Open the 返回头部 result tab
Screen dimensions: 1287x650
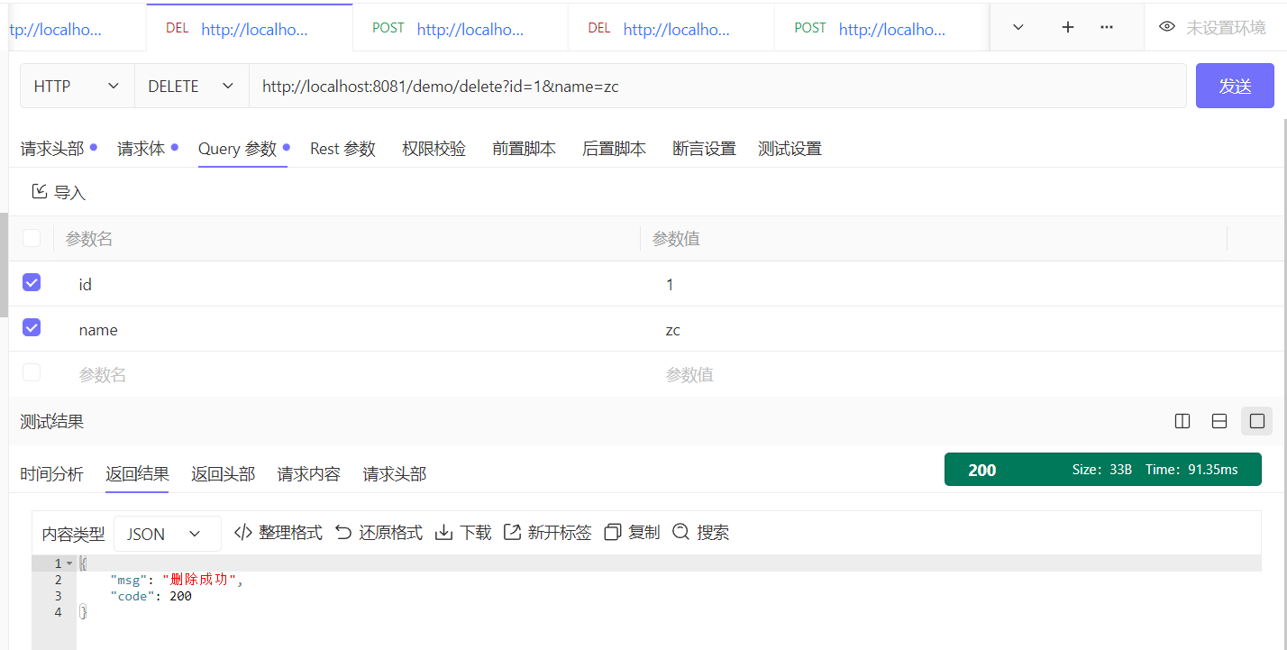(223, 474)
